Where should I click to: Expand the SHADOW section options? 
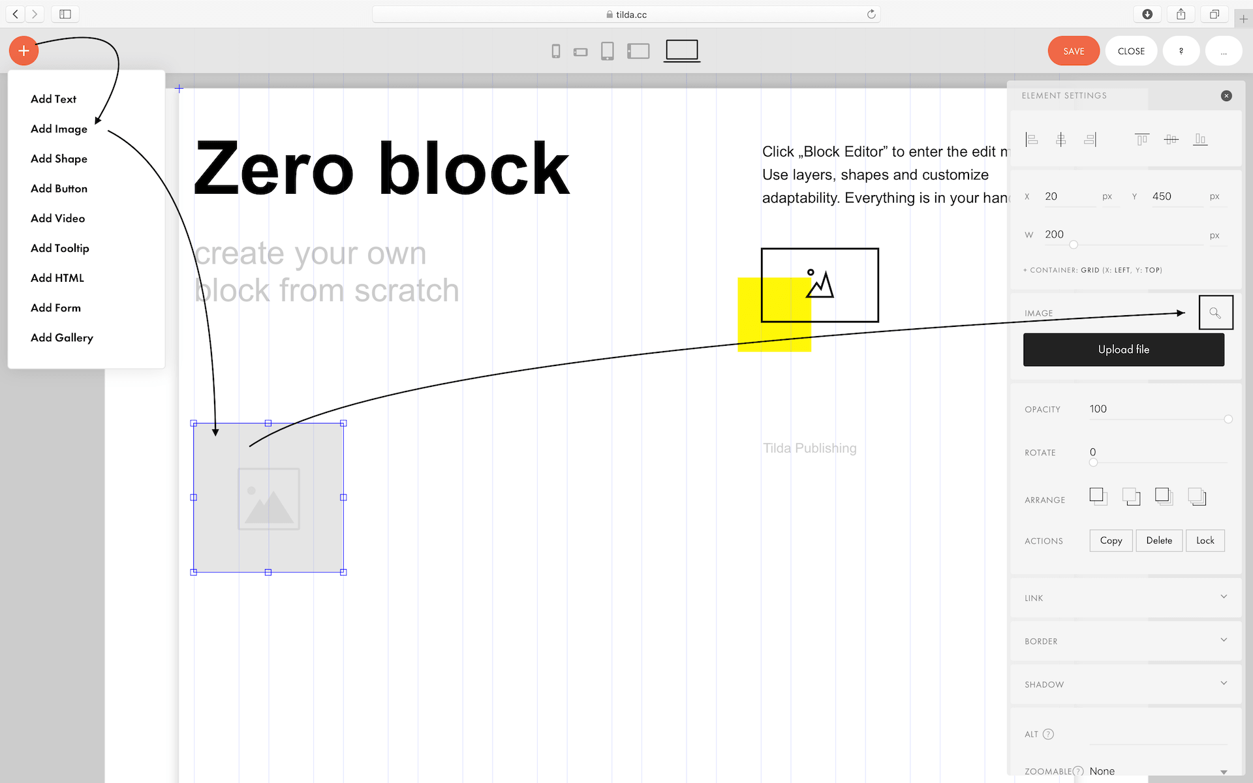pyautogui.click(x=1223, y=683)
